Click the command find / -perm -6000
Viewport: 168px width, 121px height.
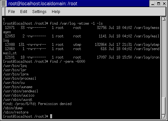[x=67, y=61]
